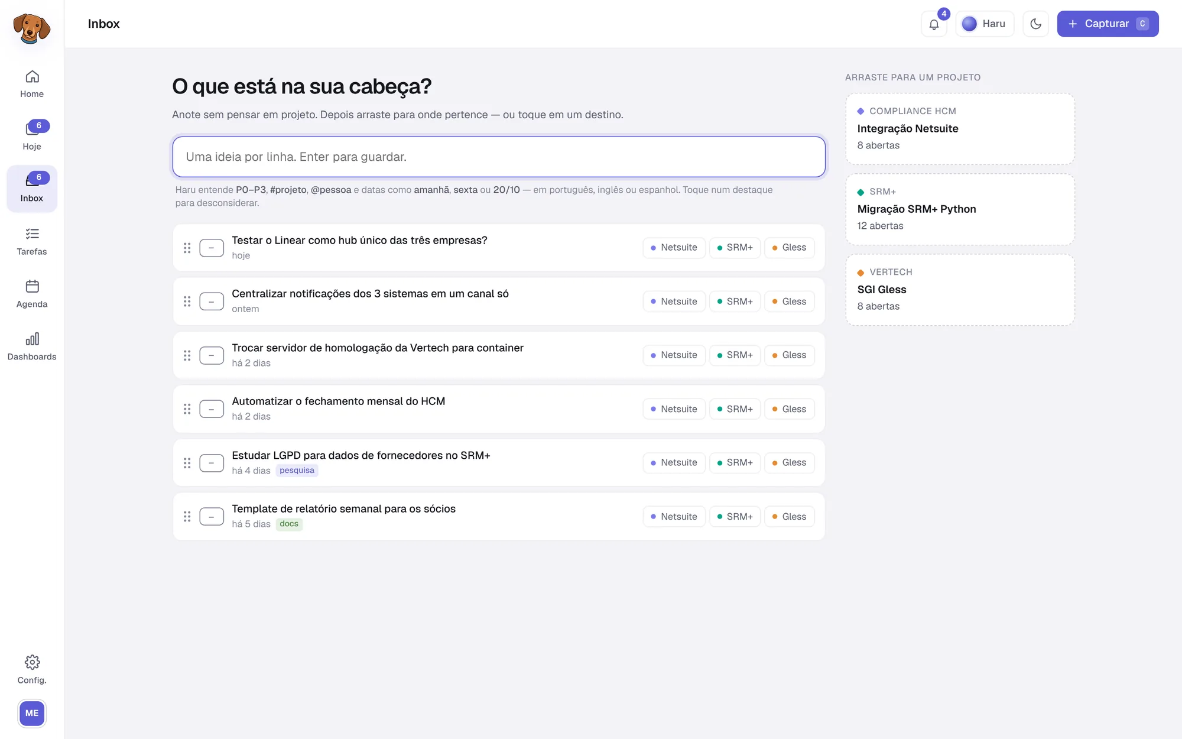Toggle checkbox for Testar o Linear item
The height and width of the screenshot is (739, 1182).
212,248
